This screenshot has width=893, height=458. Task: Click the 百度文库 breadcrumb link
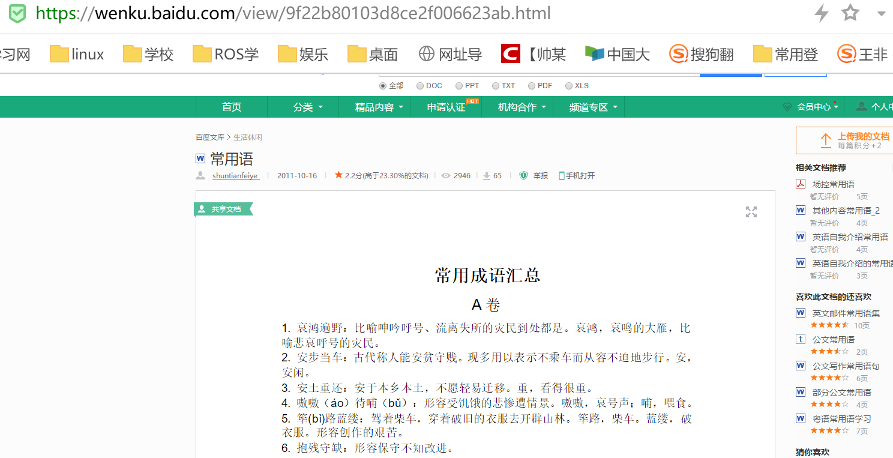tap(210, 137)
